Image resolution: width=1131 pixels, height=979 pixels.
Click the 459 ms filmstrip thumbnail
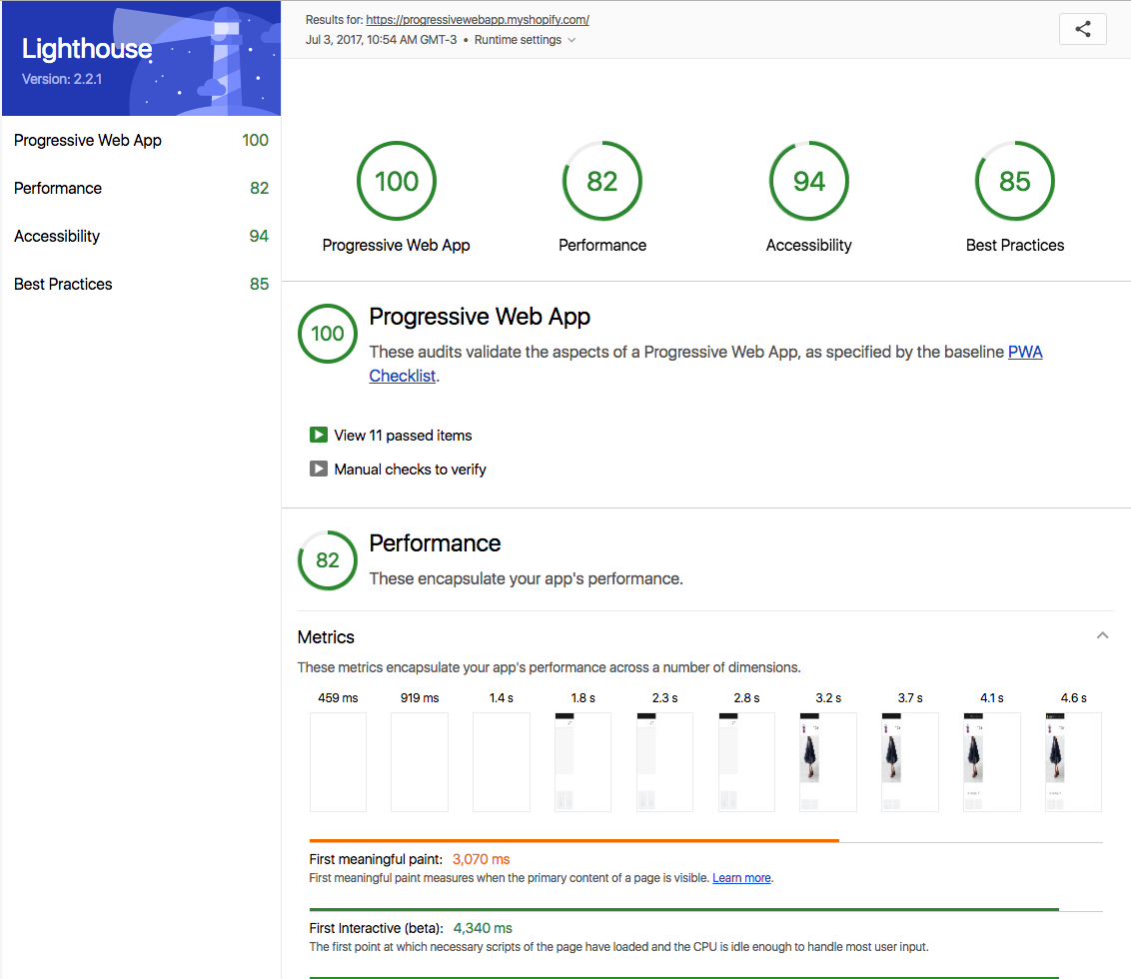click(x=339, y=762)
